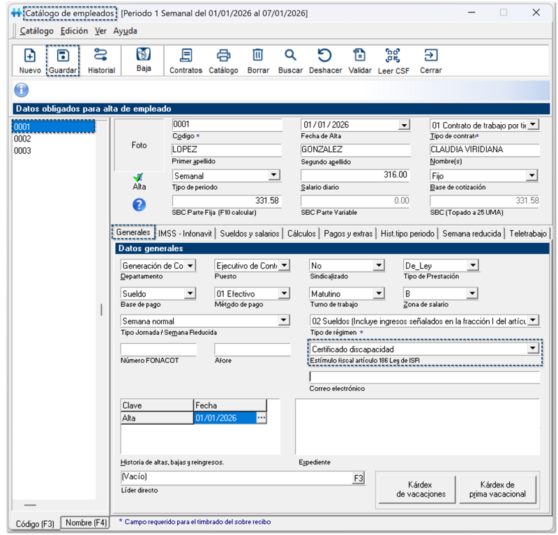
Task: Open the Base de cotización dropdown
Action: click(x=532, y=176)
